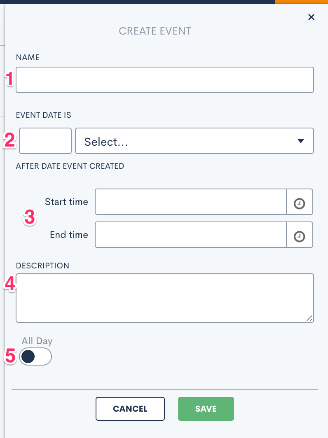Focus the event date number box
This screenshot has height=438, width=328.
(x=45, y=141)
